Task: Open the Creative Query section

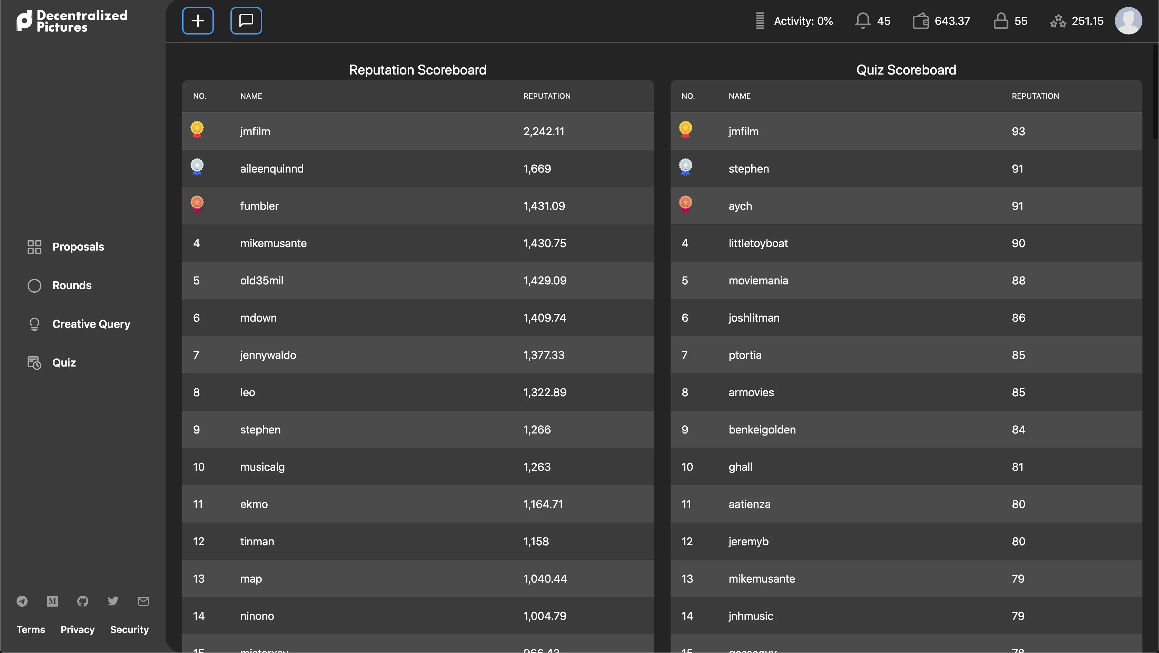Action: tap(91, 324)
